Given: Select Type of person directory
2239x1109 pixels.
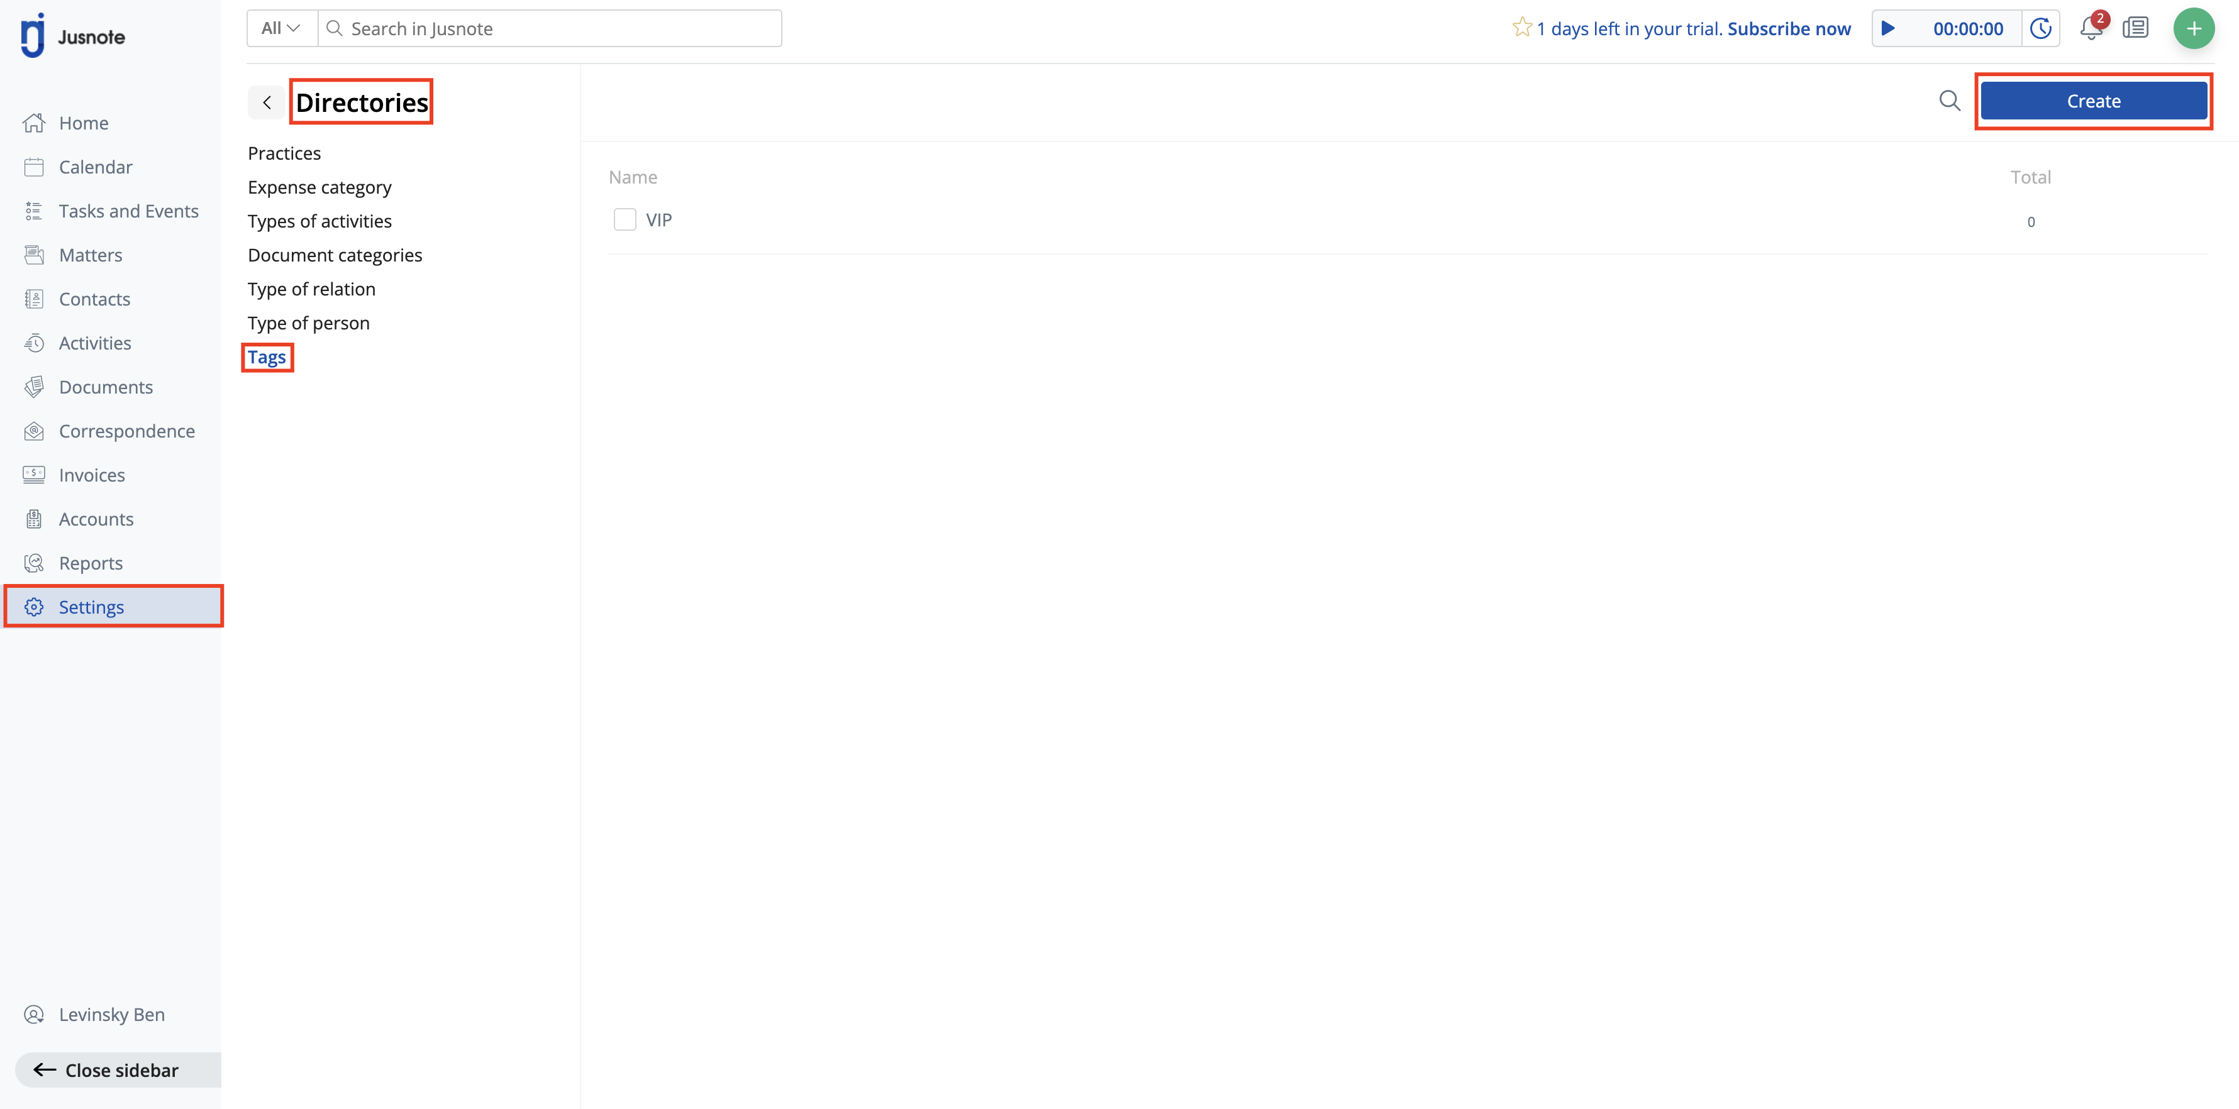Looking at the screenshot, I should [309, 323].
